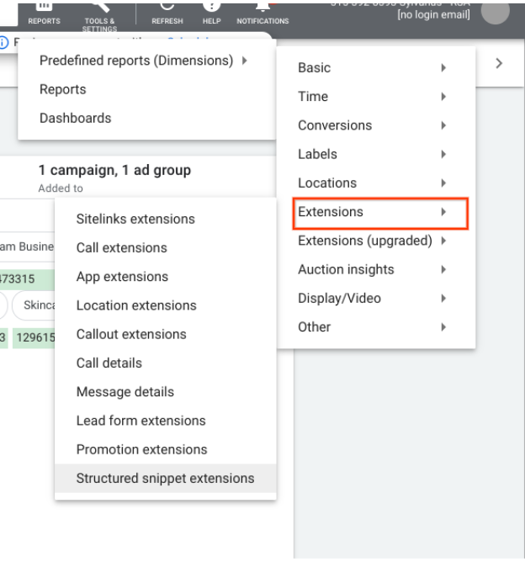The width and height of the screenshot is (525, 562).
Task: Click the account avatar circle
Action: click(496, 12)
